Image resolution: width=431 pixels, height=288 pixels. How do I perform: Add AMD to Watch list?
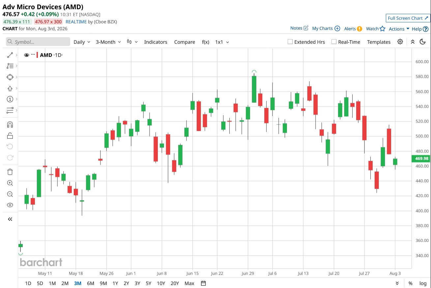(376, 29)
